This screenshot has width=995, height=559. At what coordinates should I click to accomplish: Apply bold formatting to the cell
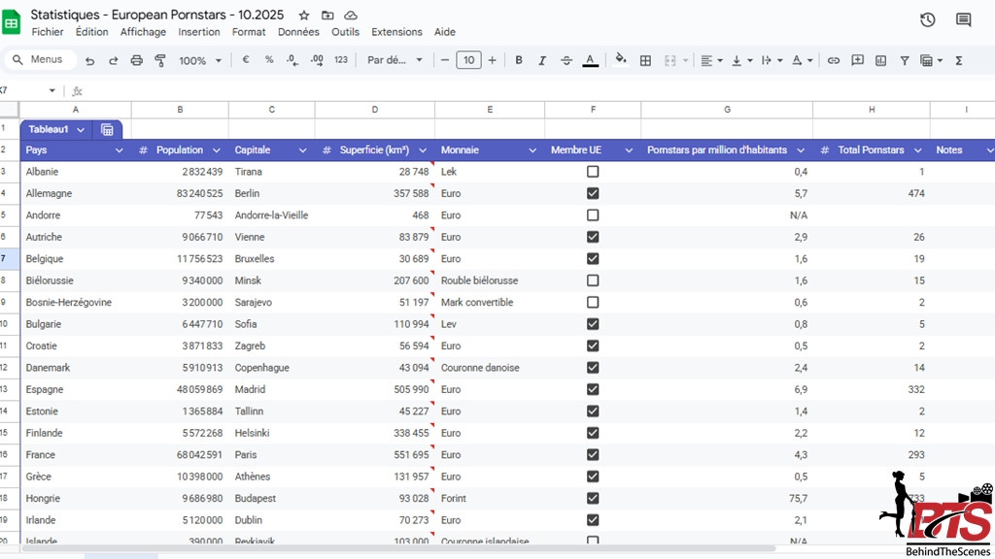pos(519,60)
